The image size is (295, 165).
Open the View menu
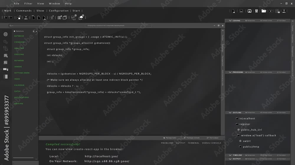click(x=40, y=4)
